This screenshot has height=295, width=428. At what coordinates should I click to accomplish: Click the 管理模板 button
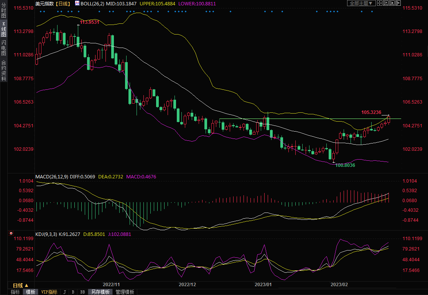pos(125,292)
